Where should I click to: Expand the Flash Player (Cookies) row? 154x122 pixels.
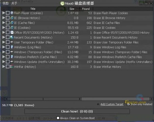click(x=4, y=13)
